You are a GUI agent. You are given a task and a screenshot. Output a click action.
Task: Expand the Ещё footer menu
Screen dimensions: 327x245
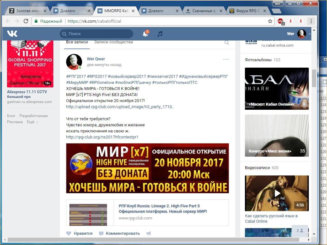(33, 122)
